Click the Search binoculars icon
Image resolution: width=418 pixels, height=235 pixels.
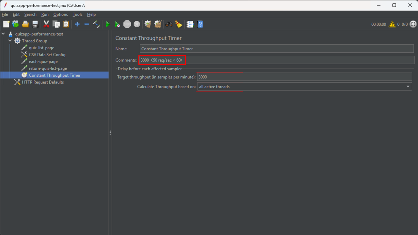click(169, 25)
